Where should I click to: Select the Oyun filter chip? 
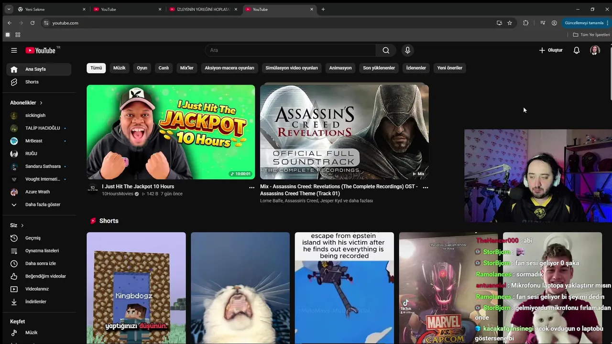click(142, 68)
